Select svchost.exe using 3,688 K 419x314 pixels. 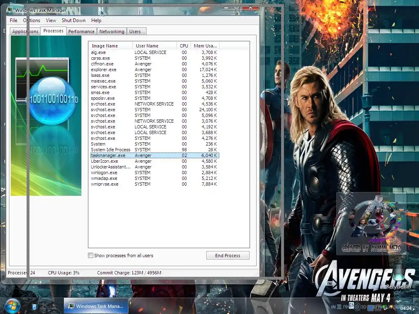point(154,132)
